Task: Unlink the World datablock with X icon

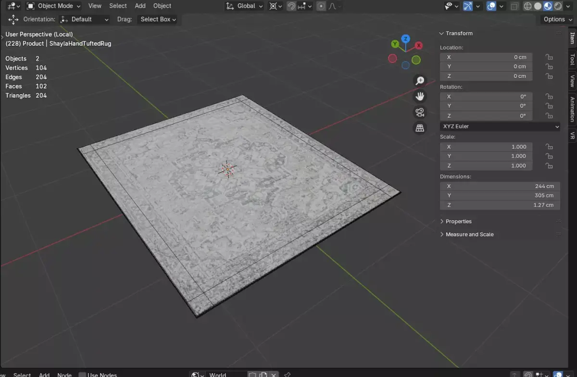Action: (274, 375)
